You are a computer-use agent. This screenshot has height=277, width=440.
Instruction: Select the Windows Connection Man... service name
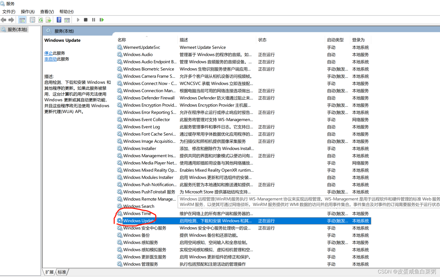149,91
